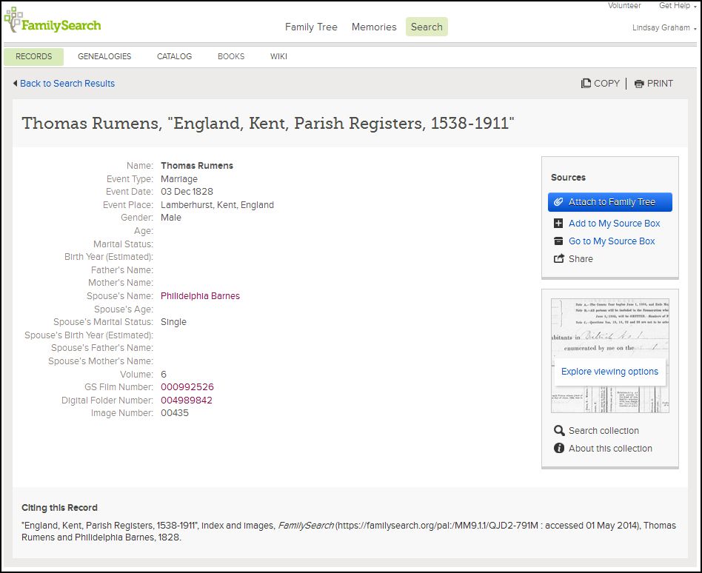Click the Volunteer link

click(x=624, y=6)
